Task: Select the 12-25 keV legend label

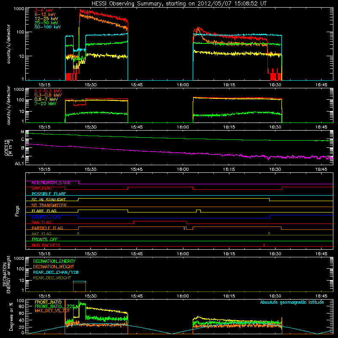Action: (x=46, y=19)
